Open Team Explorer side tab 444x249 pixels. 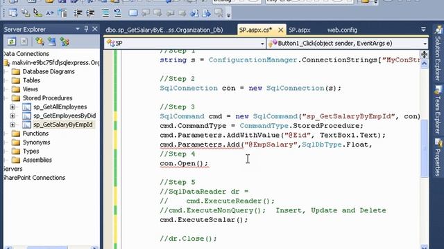(x=438, y=109)
